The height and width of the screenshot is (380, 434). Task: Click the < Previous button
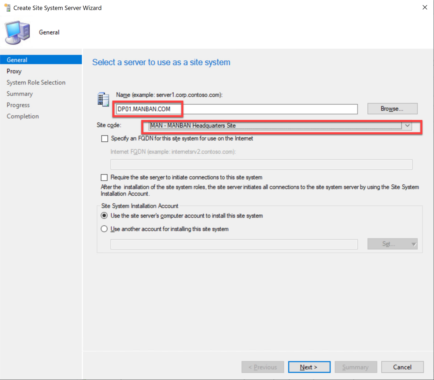(263, 367)
